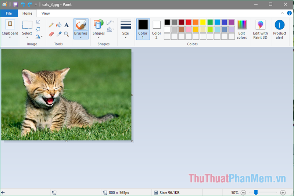Click the Resize icon in Image group
This screenshot has height=196, width=294.
tap(38, 29)
